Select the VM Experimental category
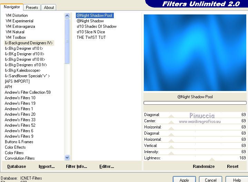 click(19, 21)
